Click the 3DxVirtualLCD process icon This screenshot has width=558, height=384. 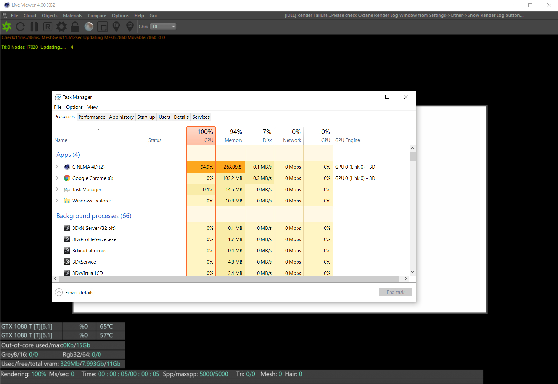tap(67, 273)
